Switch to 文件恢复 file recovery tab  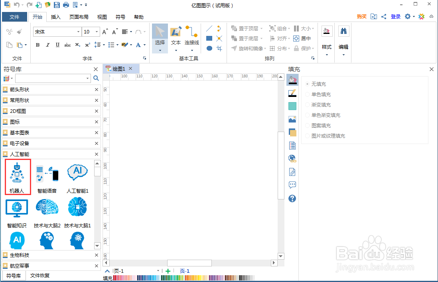point(39,276)
